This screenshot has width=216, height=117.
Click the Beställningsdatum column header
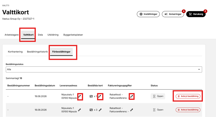point(45,85)
